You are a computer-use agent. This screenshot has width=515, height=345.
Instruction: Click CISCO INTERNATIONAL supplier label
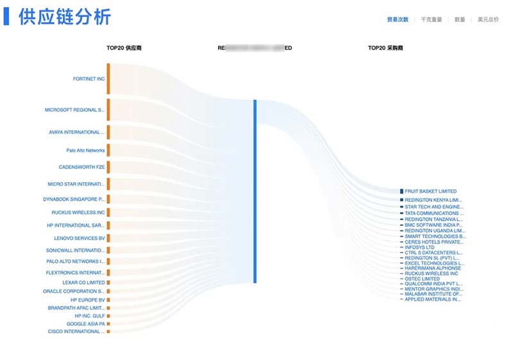[76, 332]
